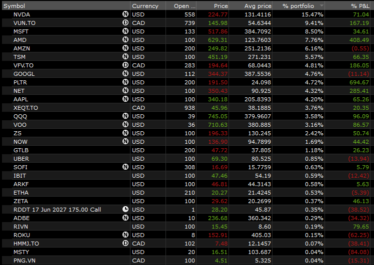Click NVDA portfolio share 15.47%

(x=312, y=14)
